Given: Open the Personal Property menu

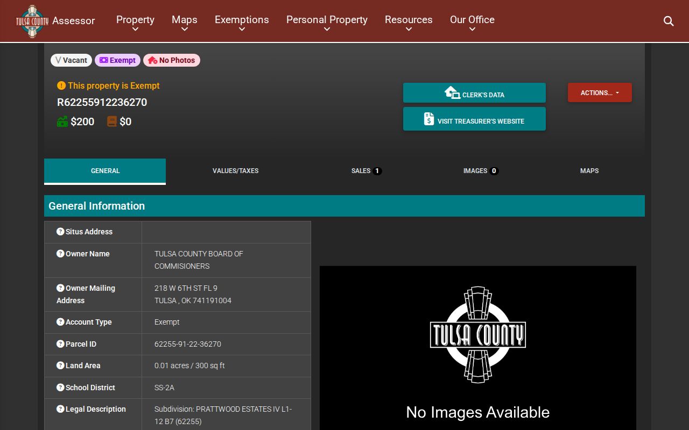Looking at the screenshot, I should [327, 23].
